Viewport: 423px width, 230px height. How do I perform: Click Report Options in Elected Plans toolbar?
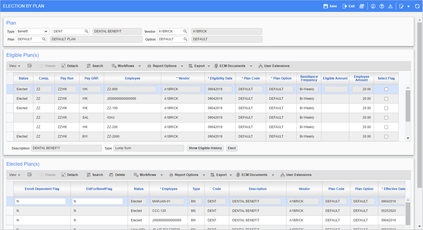click(184, 175)
